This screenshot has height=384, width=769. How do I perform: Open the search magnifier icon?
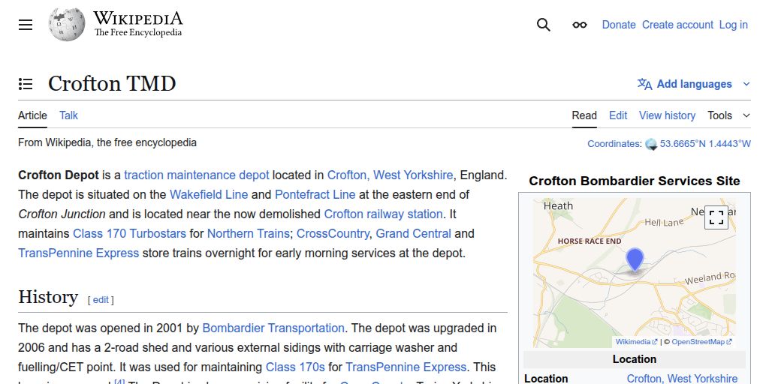pos(544,25)
